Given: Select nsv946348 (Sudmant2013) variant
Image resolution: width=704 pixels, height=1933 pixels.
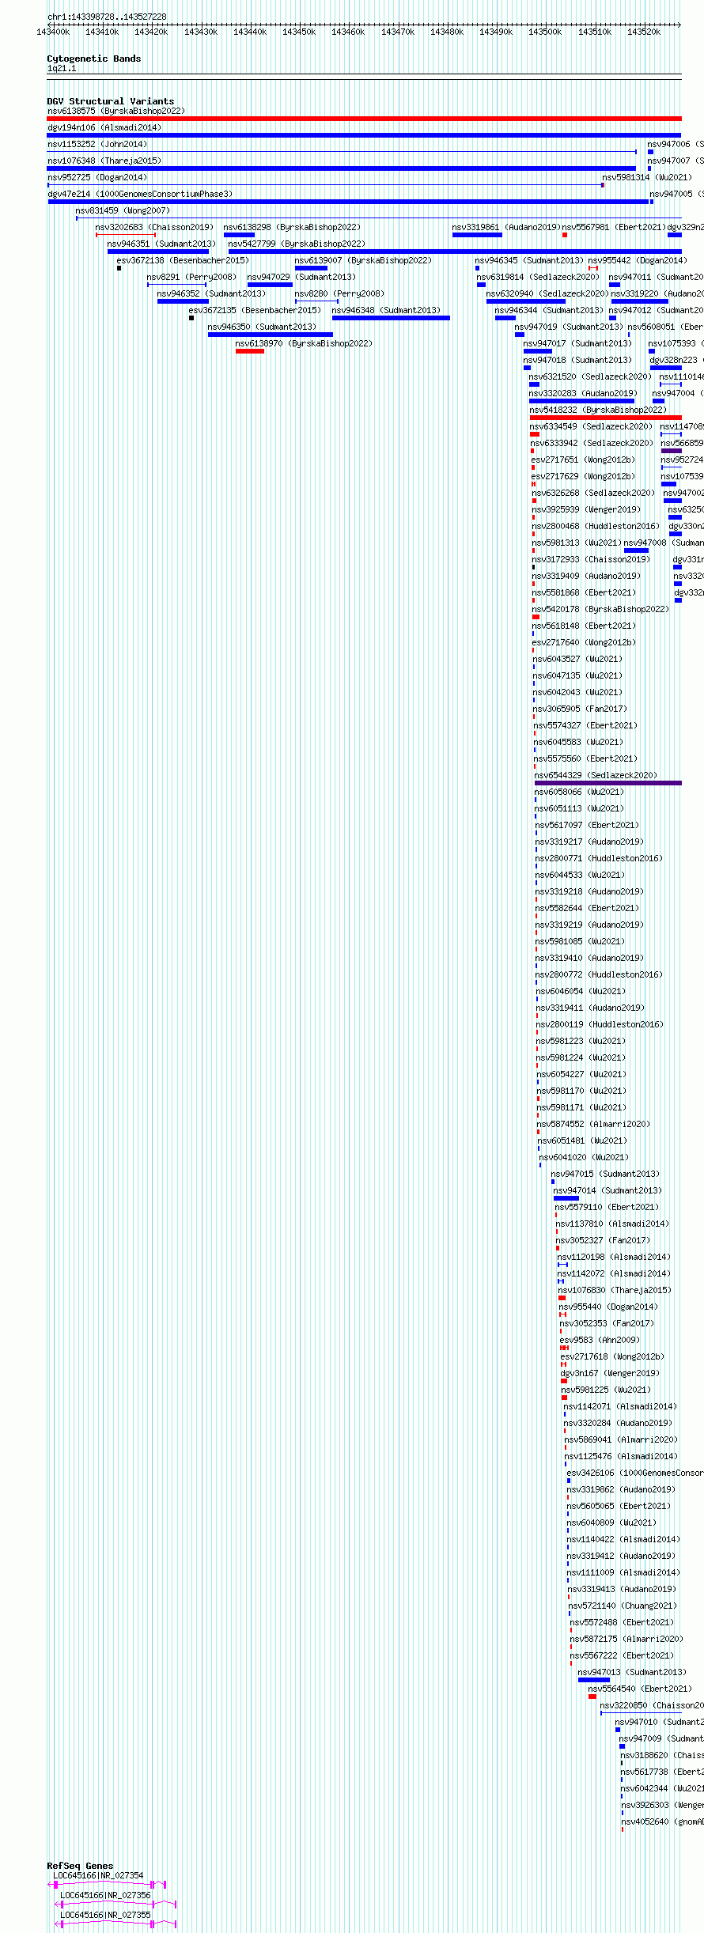Looking at the screenshot, I should pyautogui.click(x=386, y=310).
